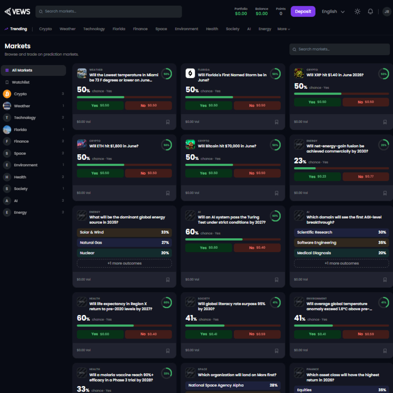Expand +1 more outcomes in energy source market
This screenshot has height=393, width=393.
(x=124, y=263)
